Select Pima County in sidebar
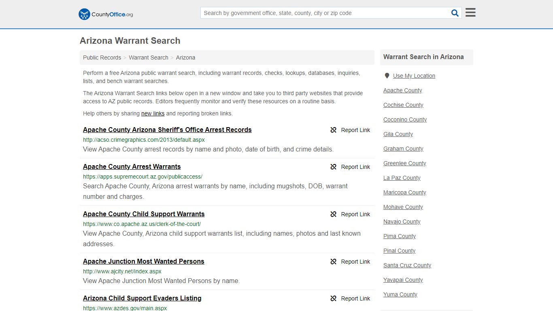 click(x=399, y=236)
